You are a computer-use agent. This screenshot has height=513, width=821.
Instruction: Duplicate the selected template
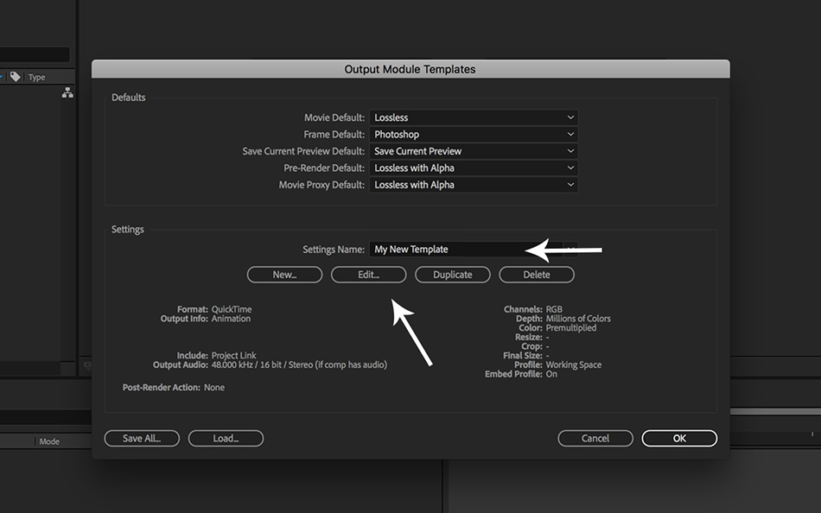click(453, 275)
